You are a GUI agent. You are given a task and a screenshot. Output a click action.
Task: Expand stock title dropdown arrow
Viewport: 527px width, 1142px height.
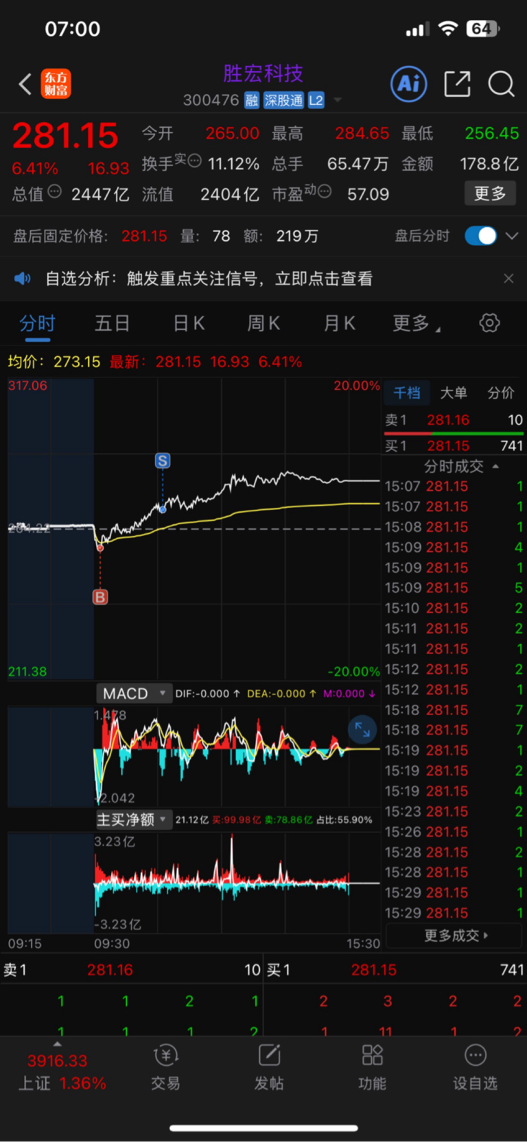tap(338, 100)
